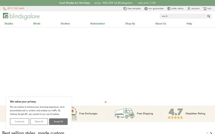Click Cool Shades for Hot Days banner text
The height and width of the screenshot is (134, 215).
click(x=75, y=3)
